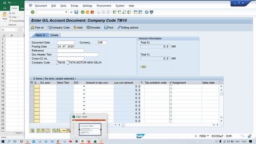Open Editing options
Screen dimensions: 256x144
point(128,28)
